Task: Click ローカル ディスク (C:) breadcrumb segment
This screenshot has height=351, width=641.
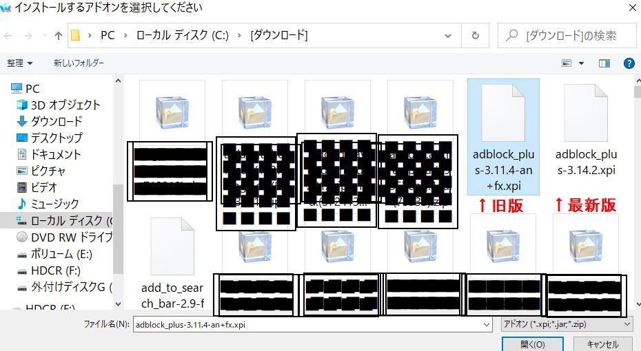Action: coord(183,36)
